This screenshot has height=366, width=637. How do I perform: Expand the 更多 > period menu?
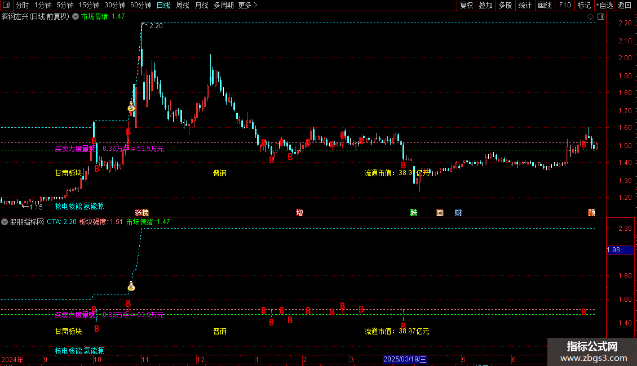pyautogui.click(x=247, y=5)
